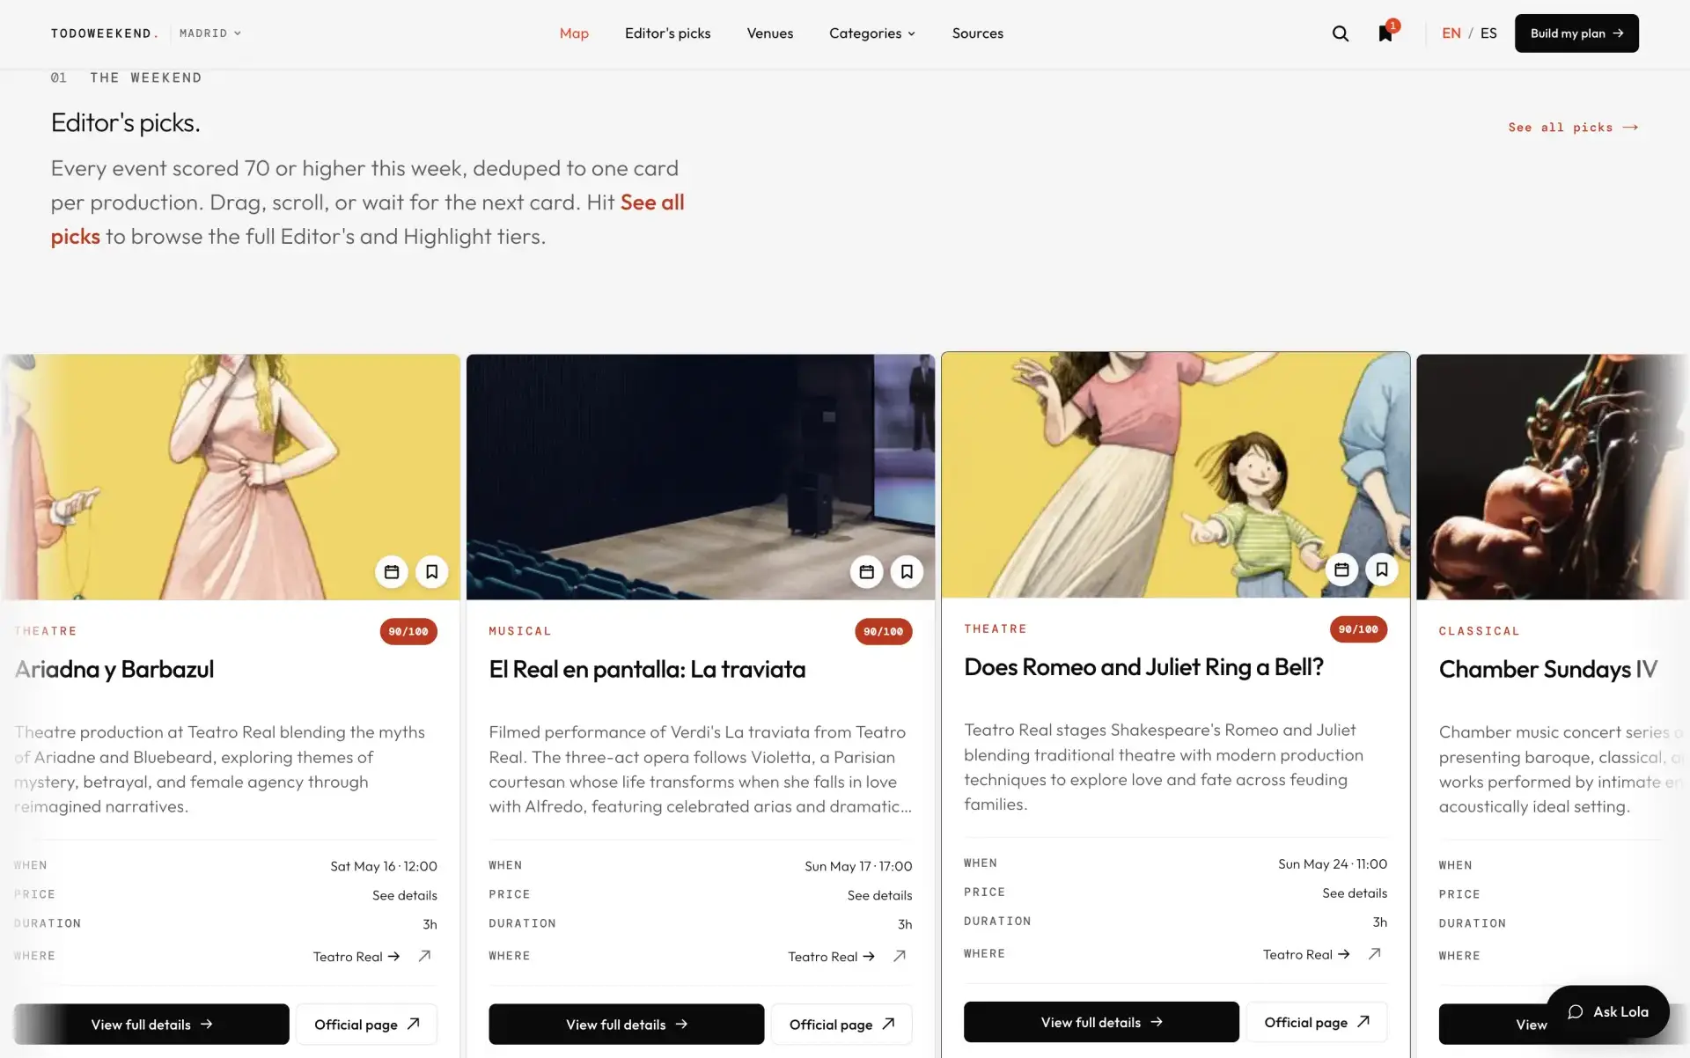Open saved bookmarks icon with badge

click(x=1385, y=33)
